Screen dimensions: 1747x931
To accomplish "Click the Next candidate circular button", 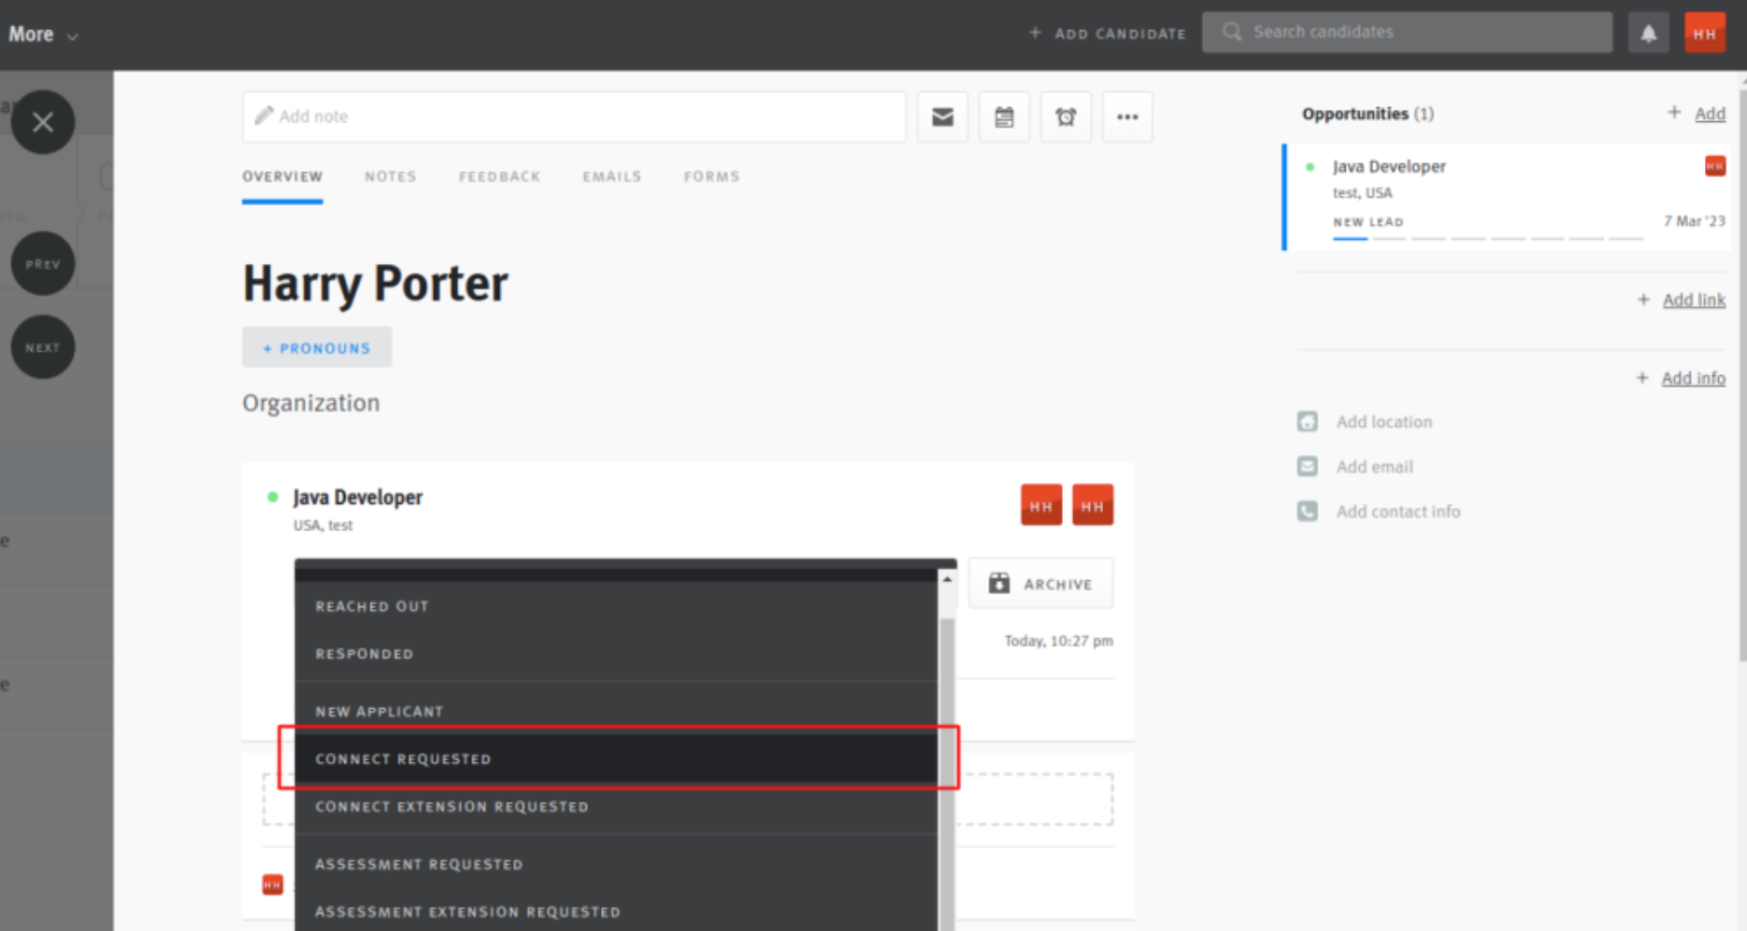I will click(42, 346).
